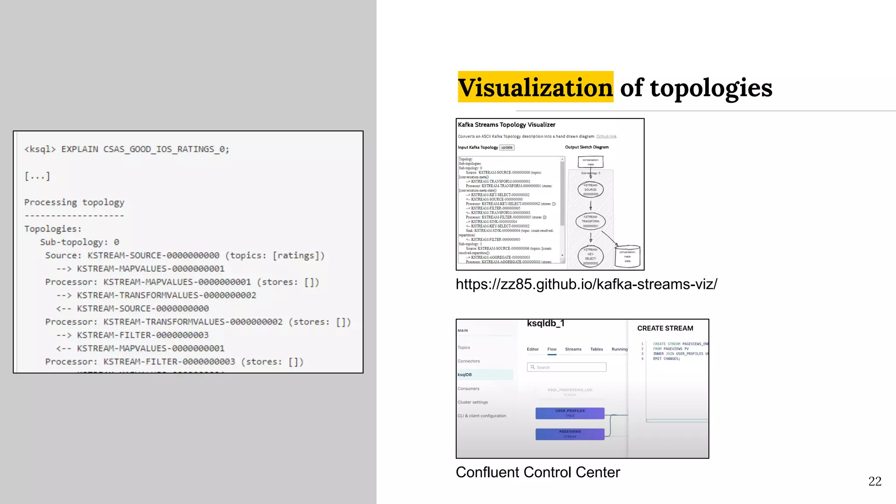This screenshot has width=896, height=504.
Task: Open Cluster settings in the sidebar
Action: click(472, 402)
